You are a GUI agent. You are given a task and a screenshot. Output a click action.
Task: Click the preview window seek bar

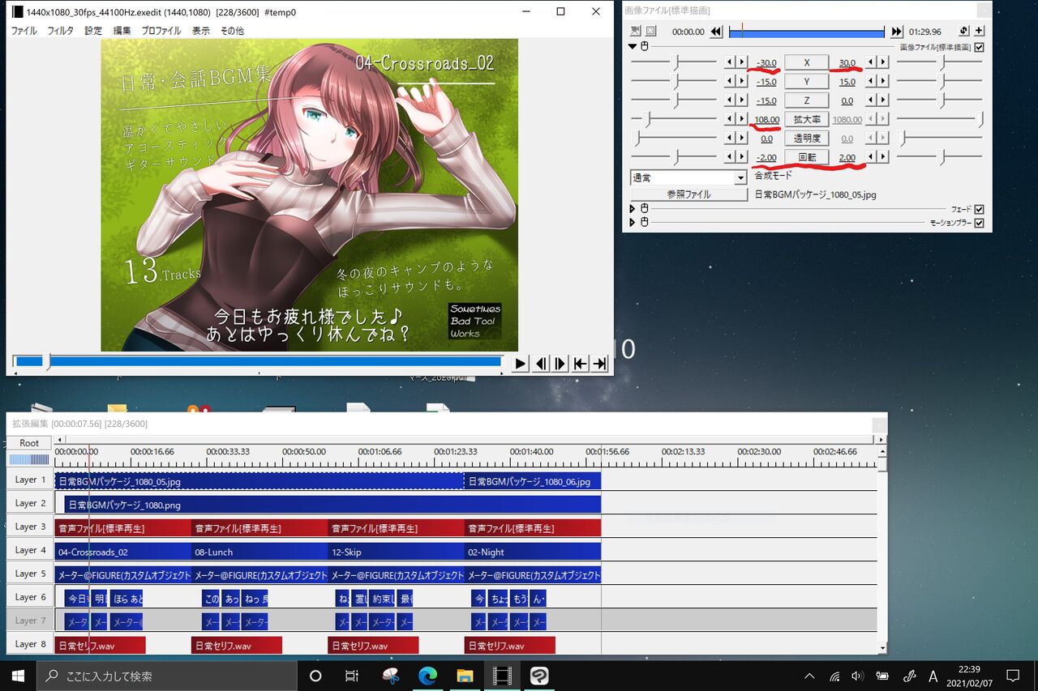coord(258,362)
